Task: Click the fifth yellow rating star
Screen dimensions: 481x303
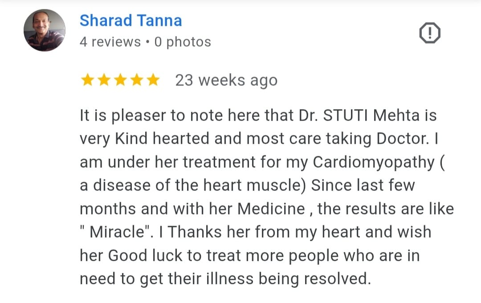Action: pos(153,80)
